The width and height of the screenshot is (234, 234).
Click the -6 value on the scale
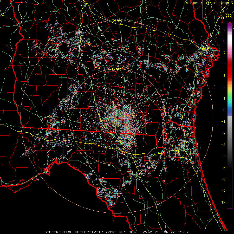[x=223, y=179]
